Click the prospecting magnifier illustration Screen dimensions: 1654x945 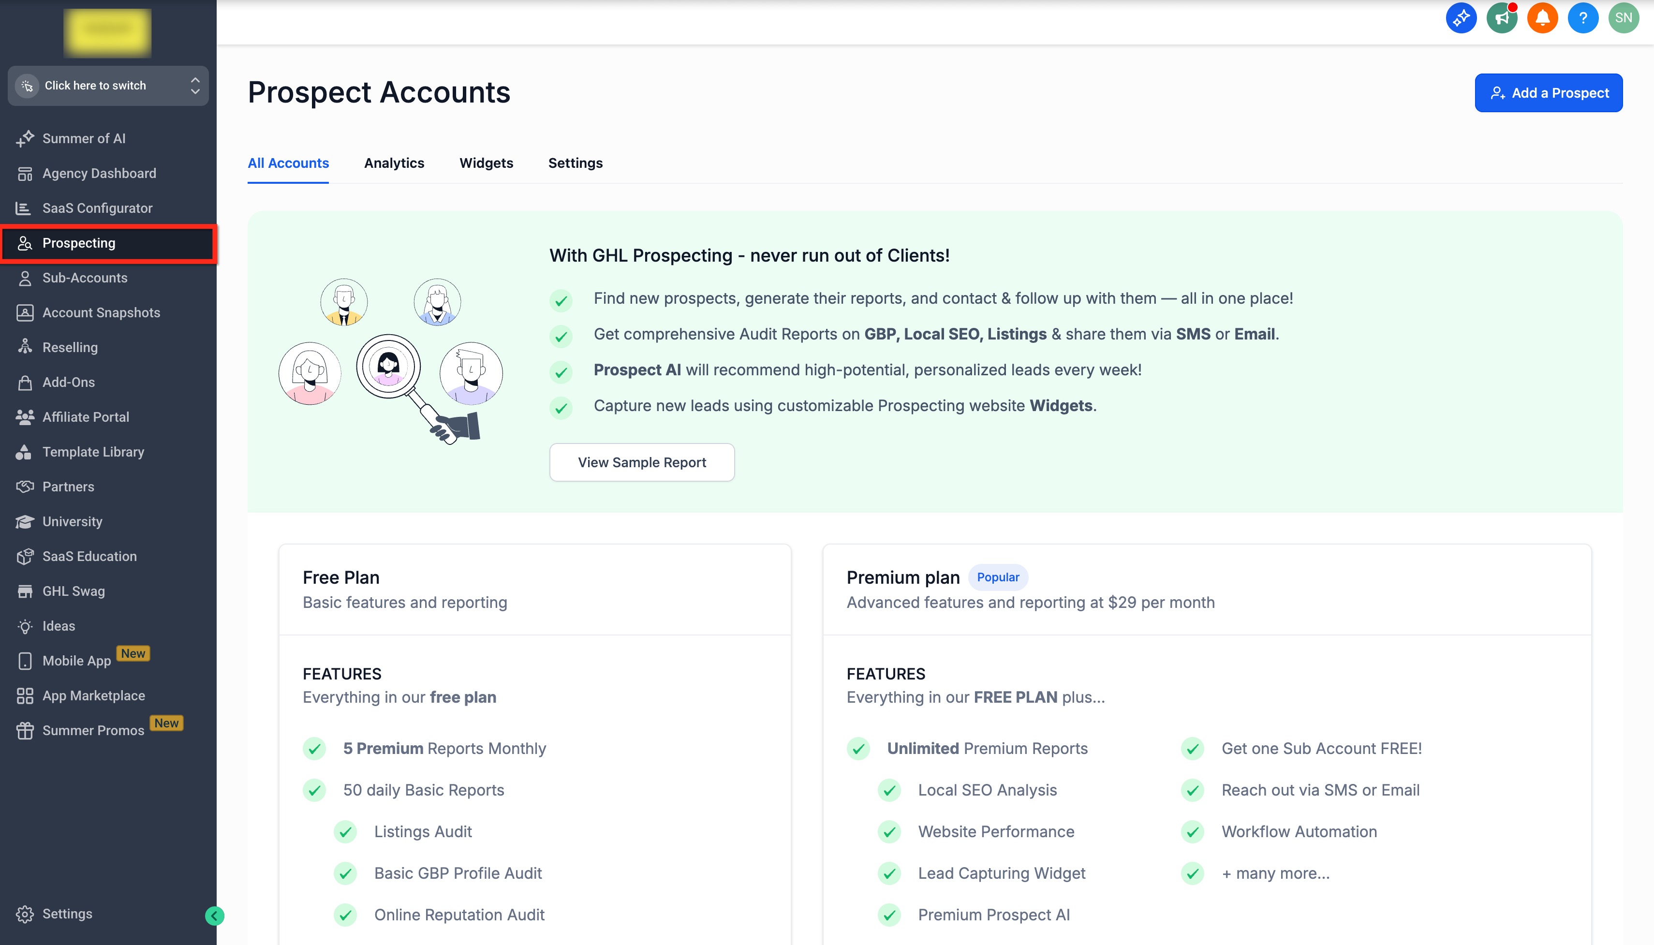point(391,362)
